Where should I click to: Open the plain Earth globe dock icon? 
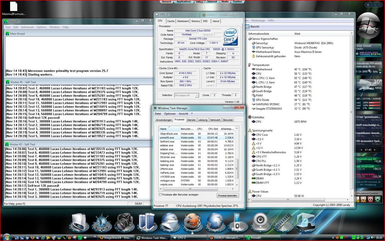pos(216,222)
